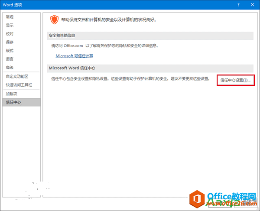Go to the 加载项 category
This screenshot has width=260, height=211.
[21, 94]
